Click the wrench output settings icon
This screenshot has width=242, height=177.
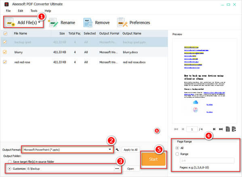(x=117, y=150)
